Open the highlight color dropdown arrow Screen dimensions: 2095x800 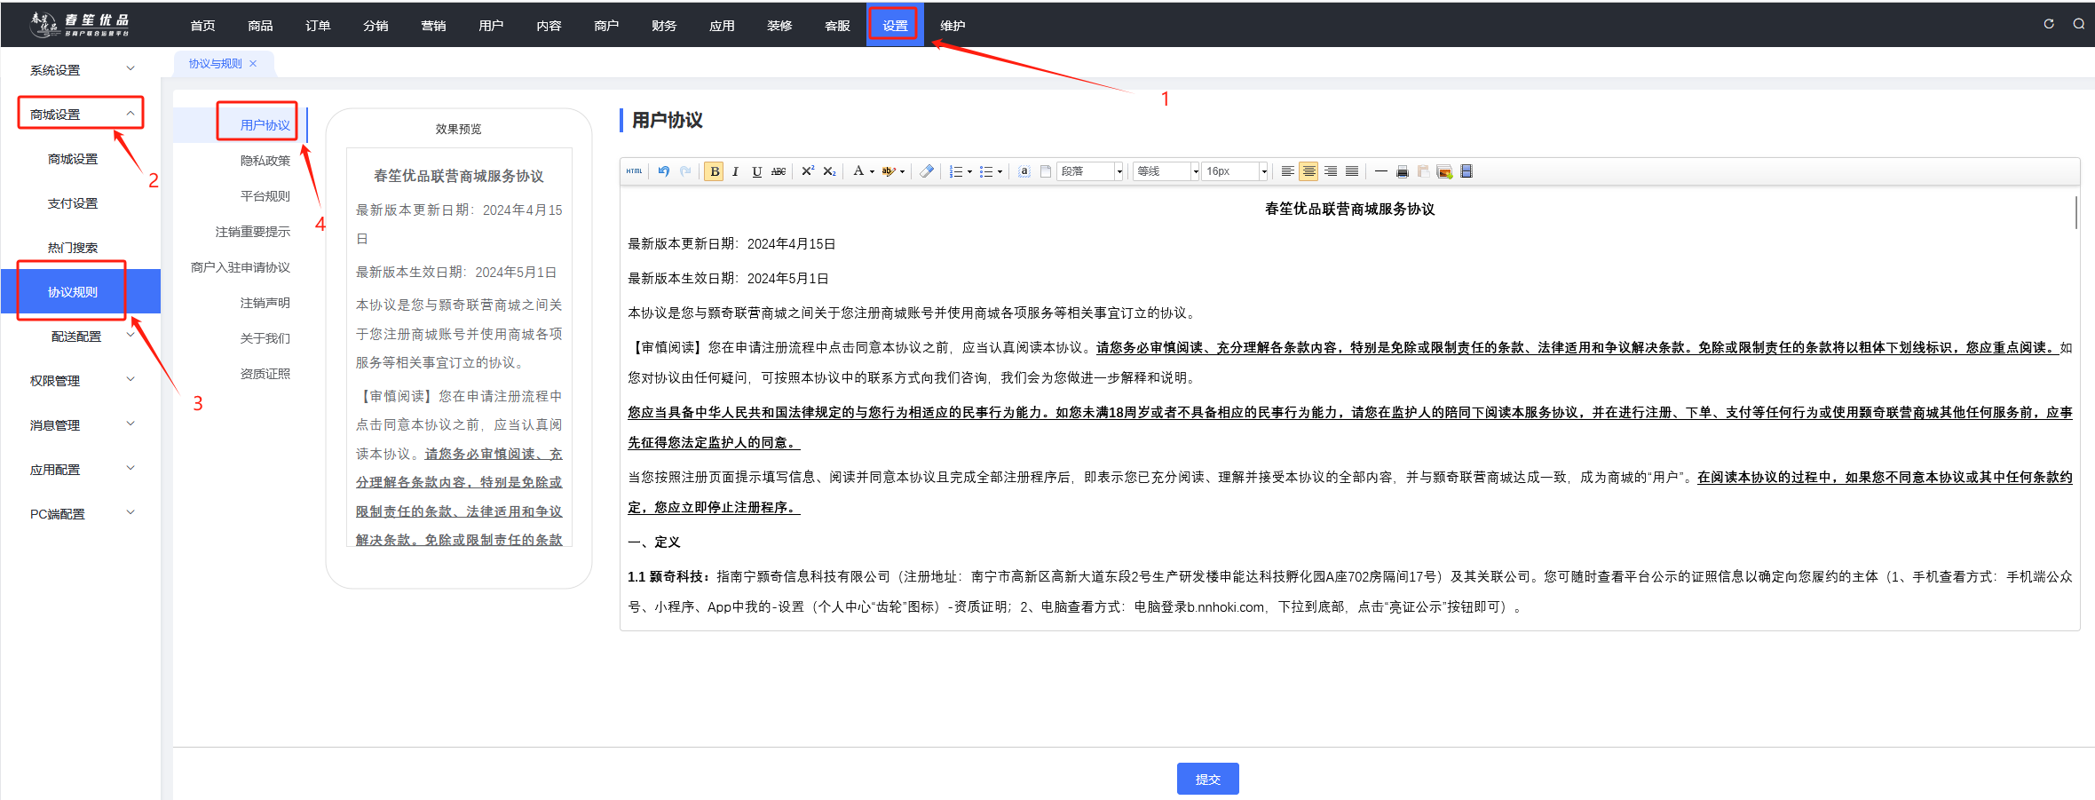click(902, 171)
